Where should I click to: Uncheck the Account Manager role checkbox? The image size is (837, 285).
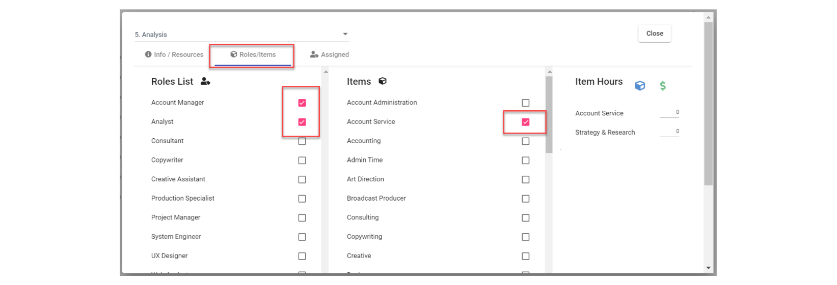302,103
